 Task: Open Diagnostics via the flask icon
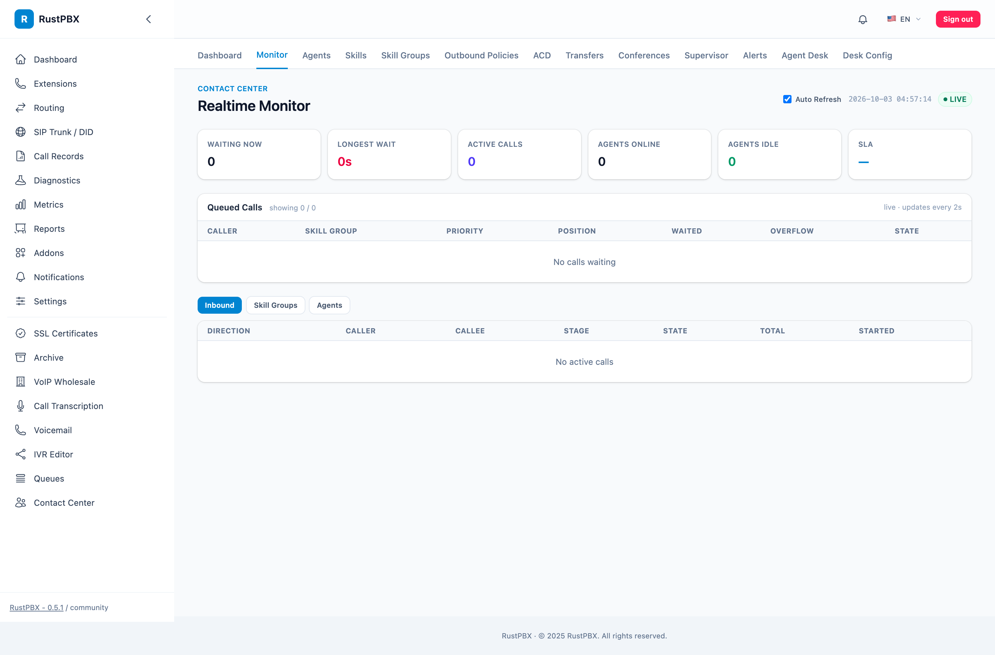point(20,180)
